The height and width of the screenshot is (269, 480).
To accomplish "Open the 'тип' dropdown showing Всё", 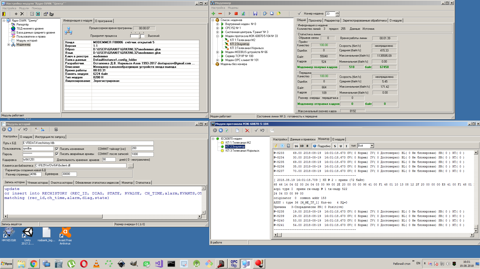I will (372, 146).
